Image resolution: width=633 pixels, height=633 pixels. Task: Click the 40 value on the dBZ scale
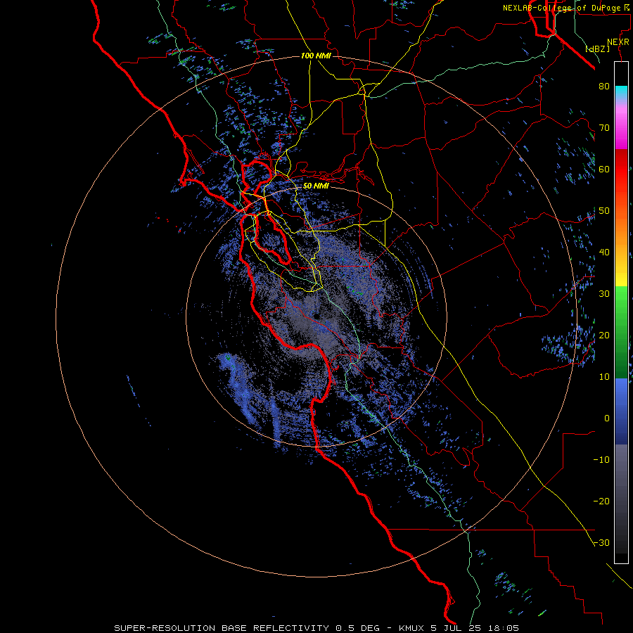[x=604, y=252]
